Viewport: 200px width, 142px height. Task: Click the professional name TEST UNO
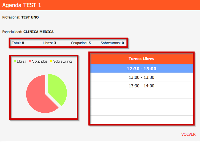[x=30, y=17]
